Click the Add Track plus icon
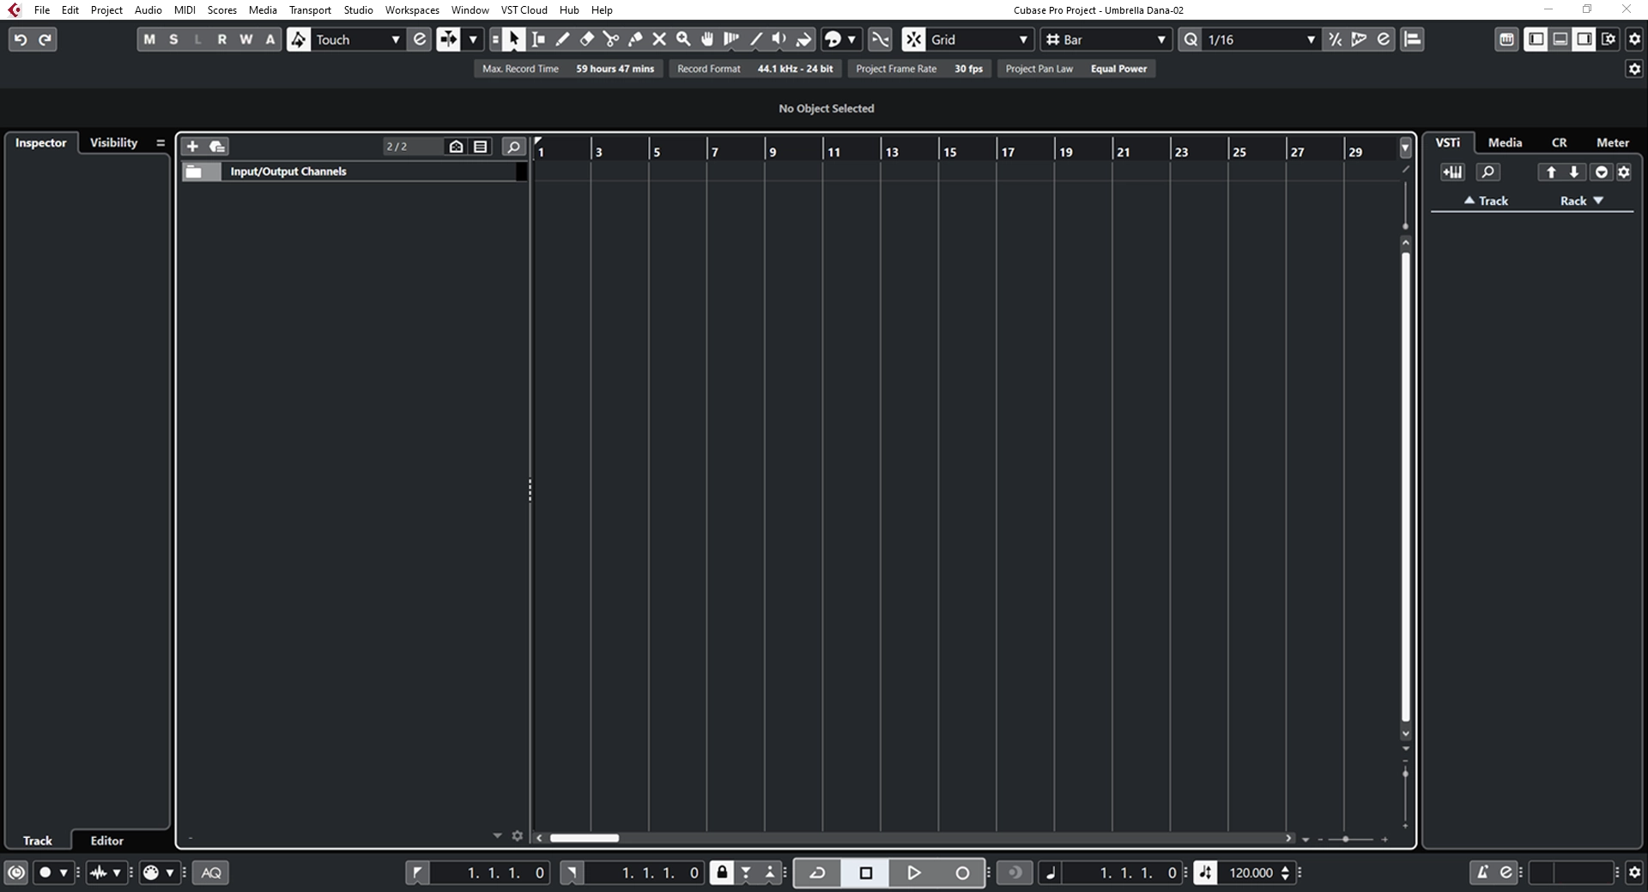The width and height of the screenshot is (1648, 892). 192,146
